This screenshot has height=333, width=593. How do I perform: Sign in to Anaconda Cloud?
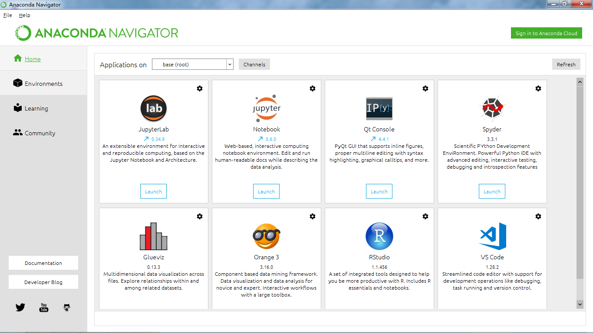point(546,33)
